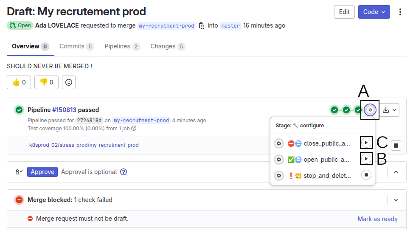
Task: Expand the Merge blocked checks section
Action: point(396,200)
